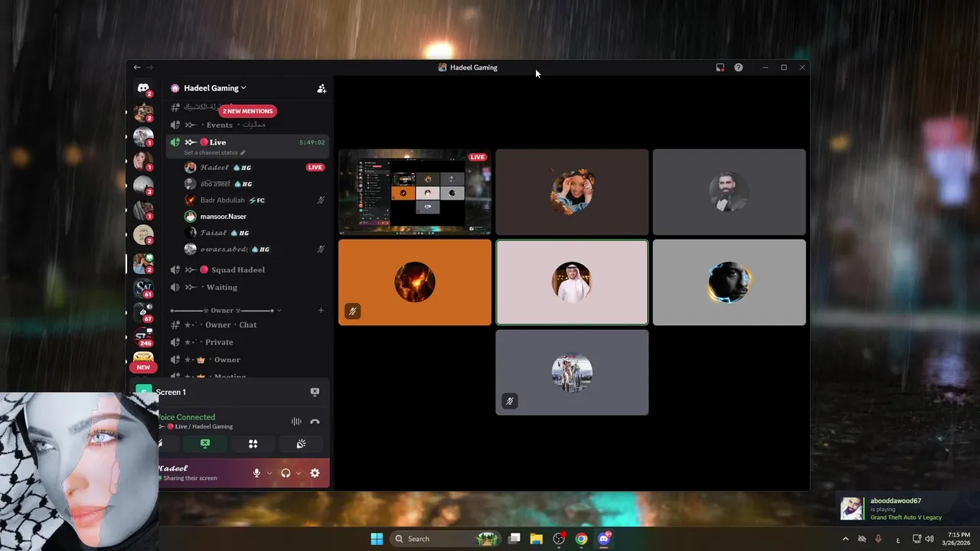The image size is (980, 551).
Task: Toggle noise suppression waveform icon
Action: point(296,422)
